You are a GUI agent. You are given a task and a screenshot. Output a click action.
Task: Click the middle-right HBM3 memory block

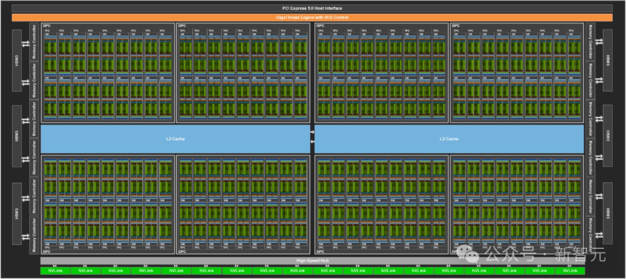(607, 136)
